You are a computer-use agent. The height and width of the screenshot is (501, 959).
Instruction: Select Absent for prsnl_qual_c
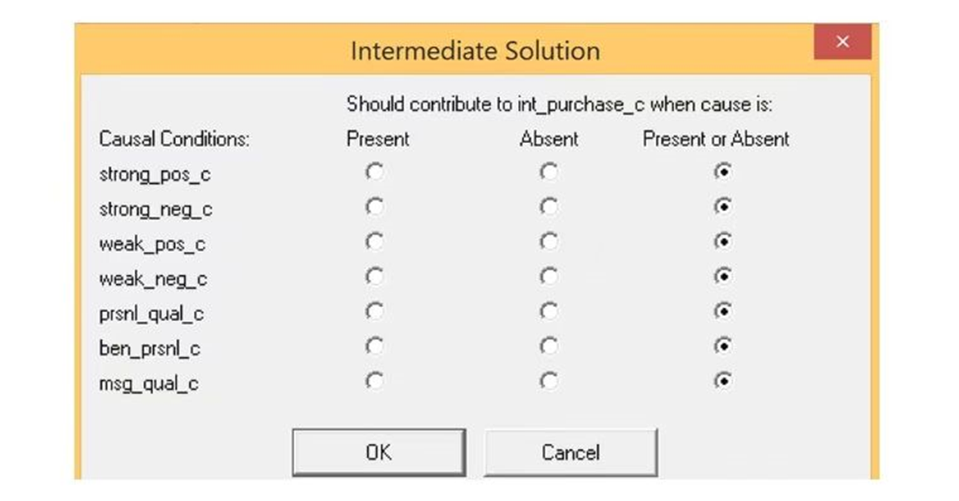click(x=549, y=311)
